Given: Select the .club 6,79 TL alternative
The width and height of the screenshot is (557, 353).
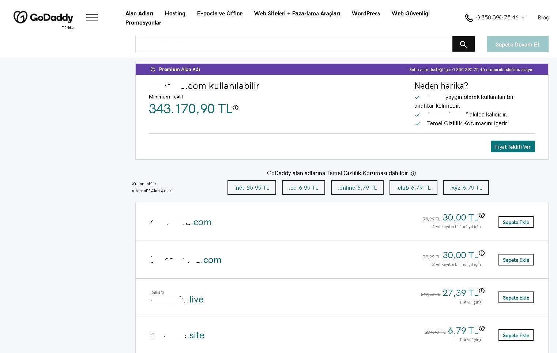Looking at the screenshot, I should coord(413,187).
